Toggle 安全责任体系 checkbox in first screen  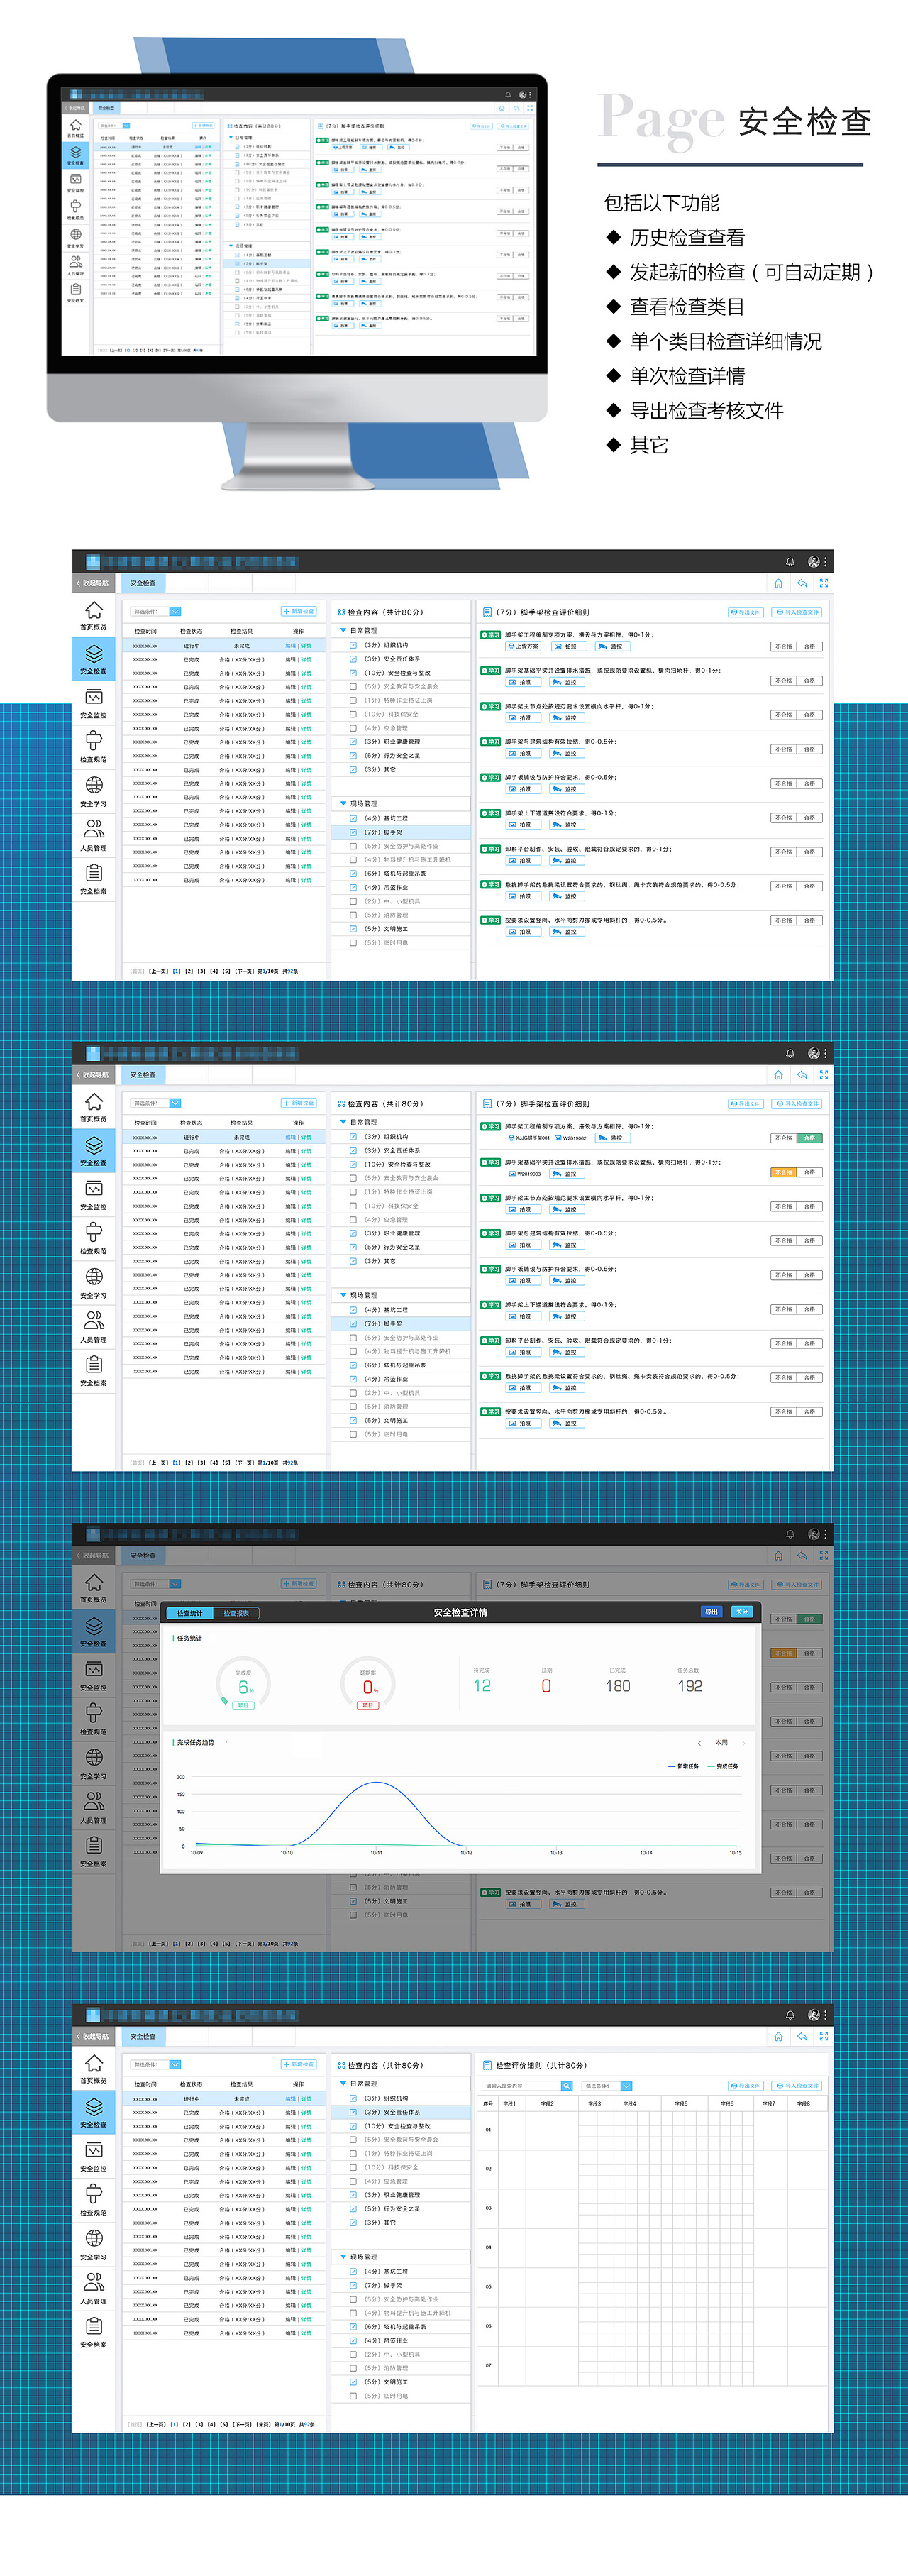tap(353, 659)
